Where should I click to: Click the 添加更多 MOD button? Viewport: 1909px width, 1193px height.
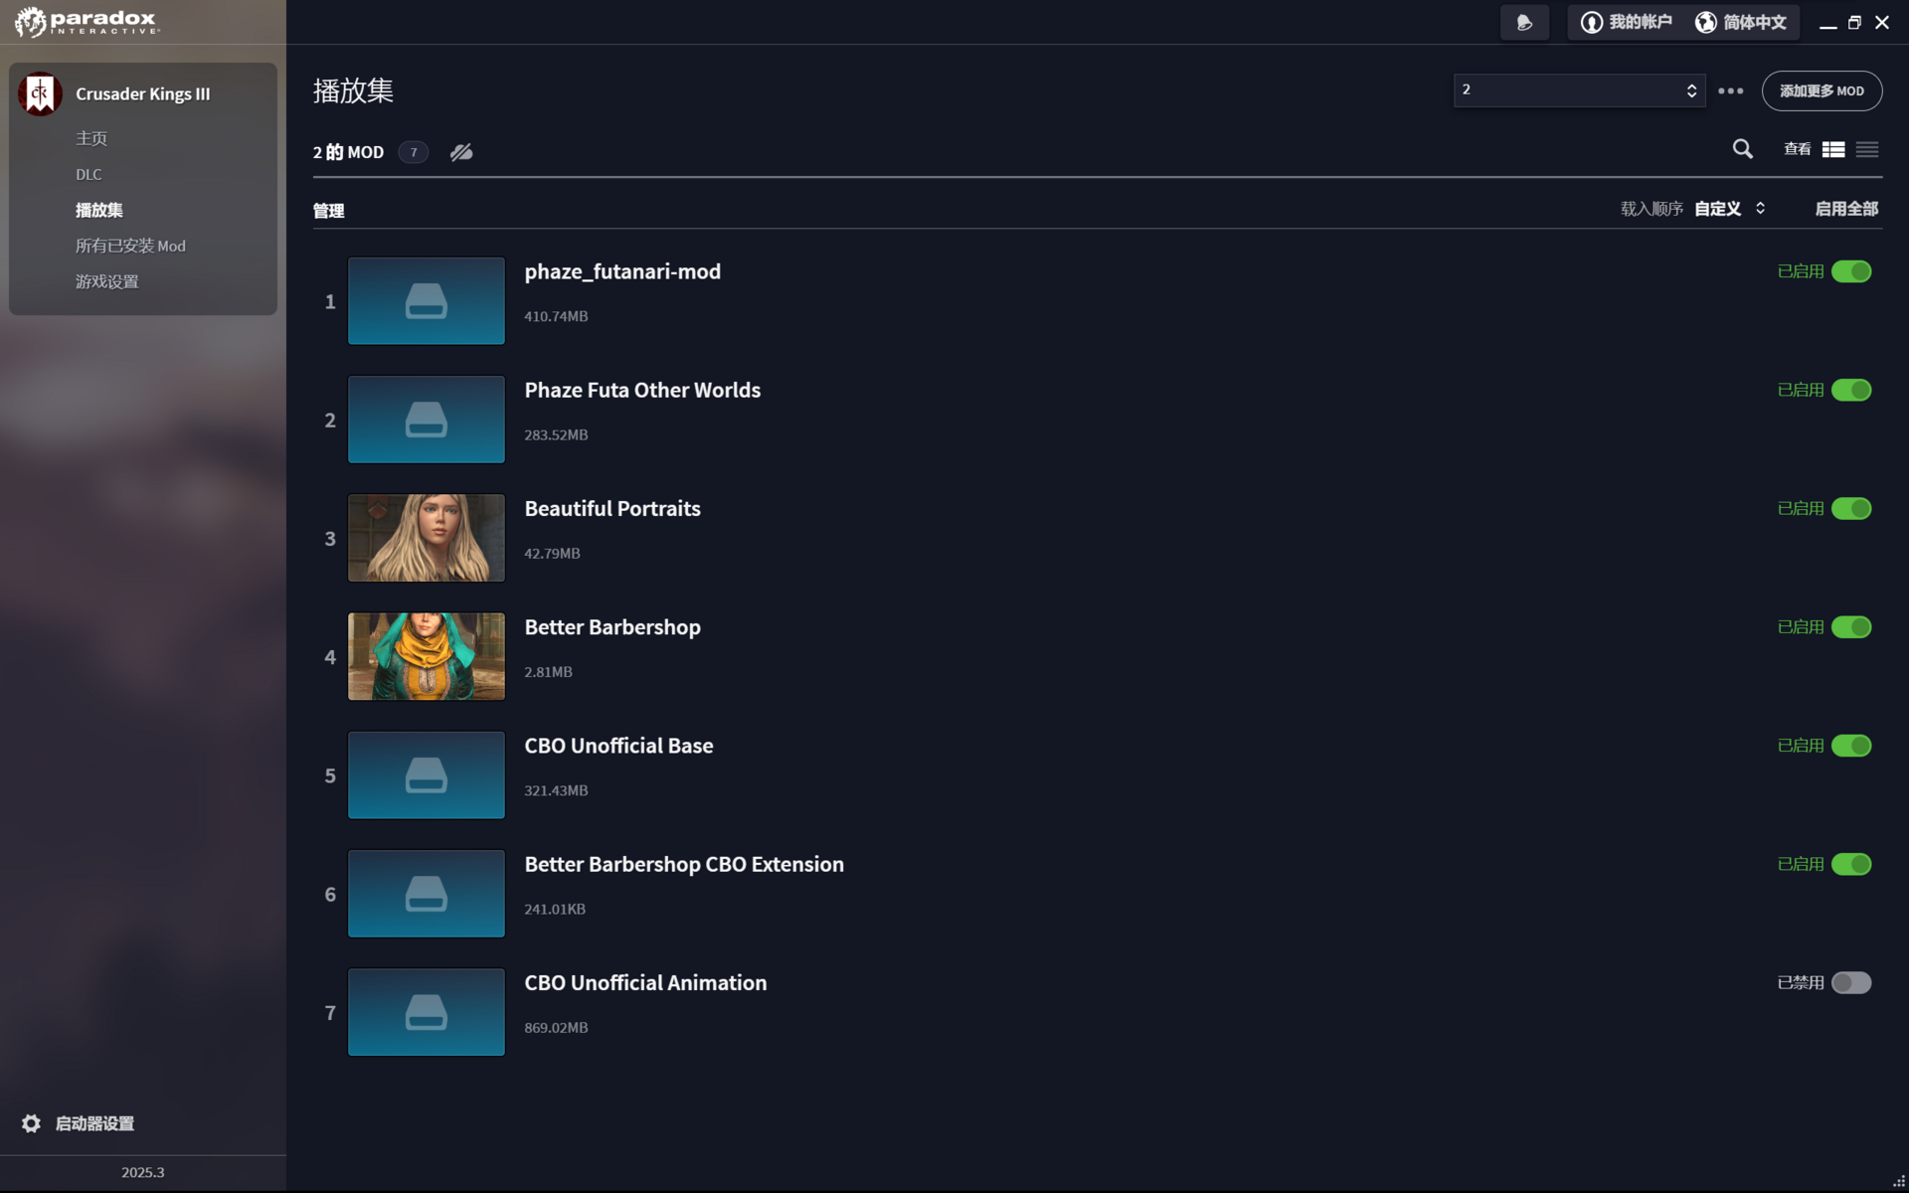coord(1822,90)
